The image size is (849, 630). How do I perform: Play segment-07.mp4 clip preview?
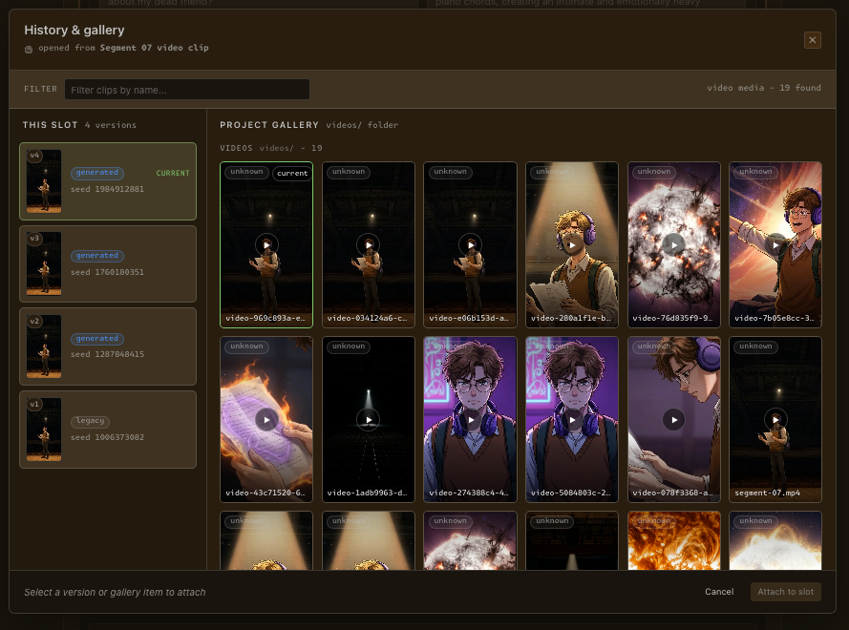[x=775, y=420]
